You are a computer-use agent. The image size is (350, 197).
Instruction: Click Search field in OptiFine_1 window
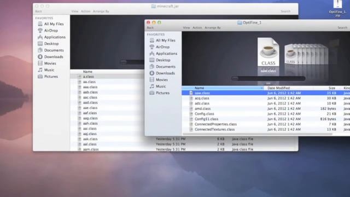[x=342, y=28]
